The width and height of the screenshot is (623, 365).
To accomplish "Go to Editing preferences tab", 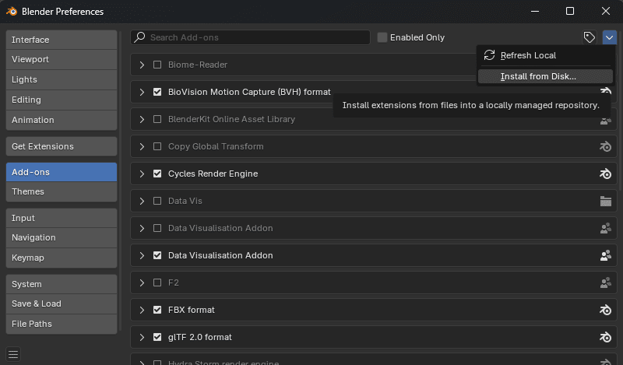I will [x=62, y=100].
